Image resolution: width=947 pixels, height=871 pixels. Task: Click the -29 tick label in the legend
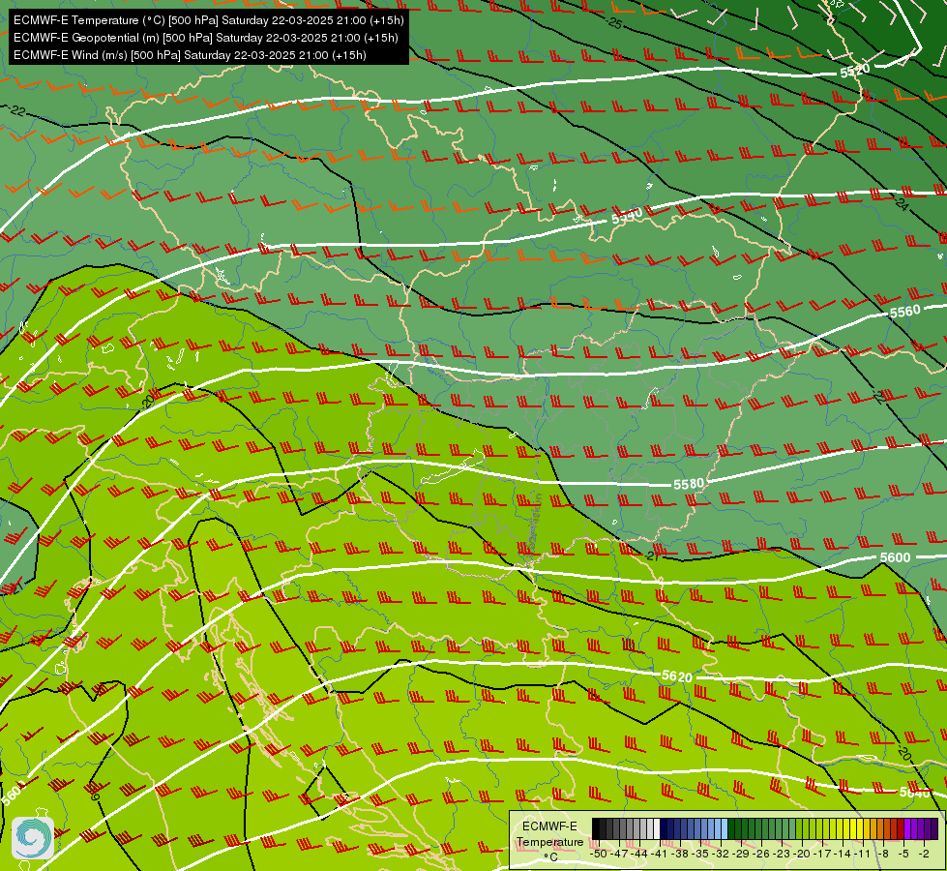coord(741,855)
